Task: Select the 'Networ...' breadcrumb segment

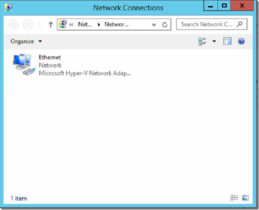Action: point(117,24)
